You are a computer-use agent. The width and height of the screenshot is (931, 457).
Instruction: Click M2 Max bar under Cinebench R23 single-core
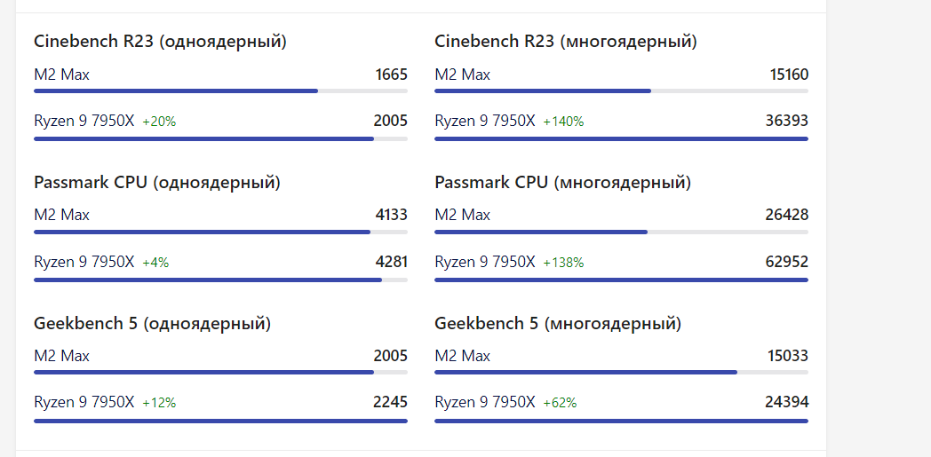point(176,91)
